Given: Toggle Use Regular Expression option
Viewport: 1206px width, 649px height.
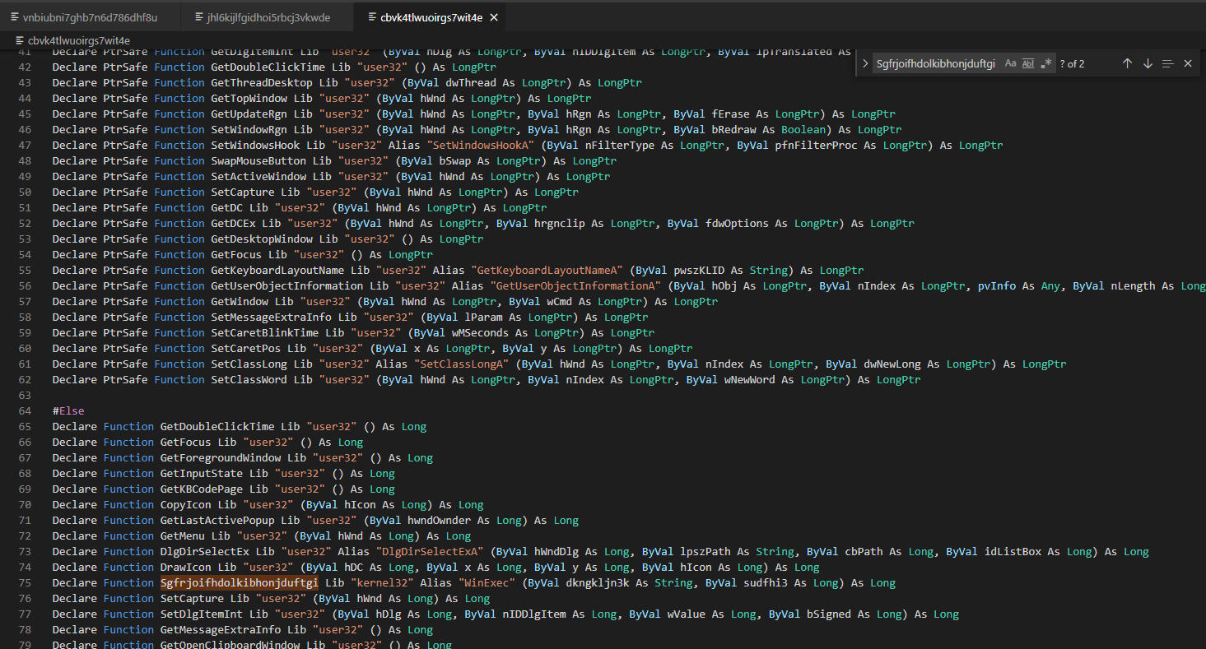Looking at the screenshot, I should click(1045, 63).
